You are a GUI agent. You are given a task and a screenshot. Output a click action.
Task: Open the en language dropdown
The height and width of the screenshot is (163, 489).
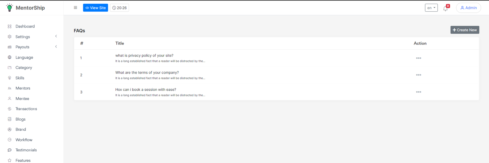pos(431,8)
